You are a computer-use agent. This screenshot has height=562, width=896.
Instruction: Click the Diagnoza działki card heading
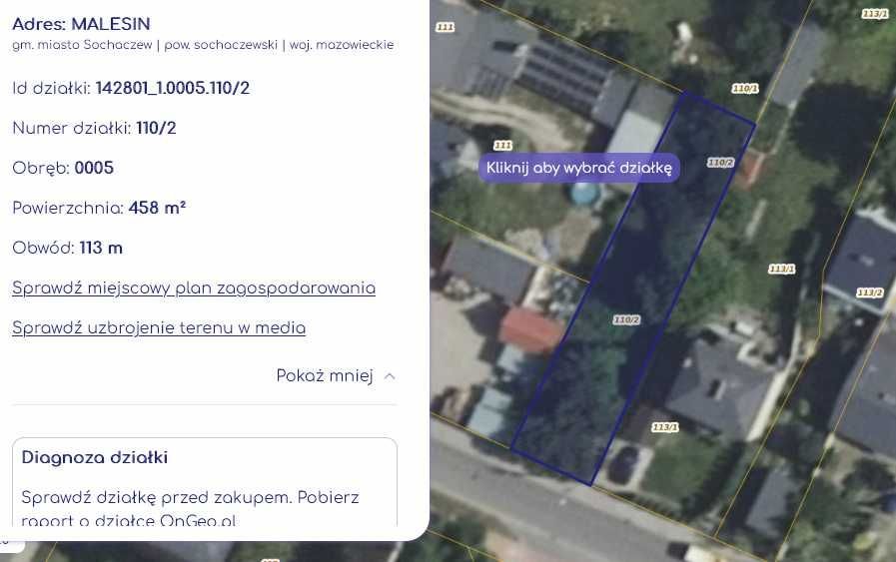[95, 457]
